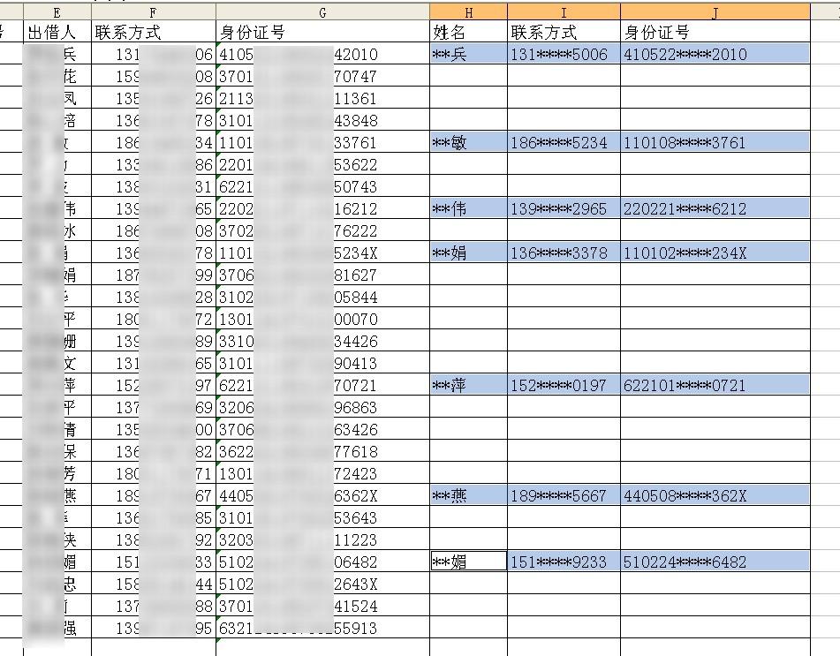Click the 联系方式 header in column F
840x656 pixels.
pos(154,32)
